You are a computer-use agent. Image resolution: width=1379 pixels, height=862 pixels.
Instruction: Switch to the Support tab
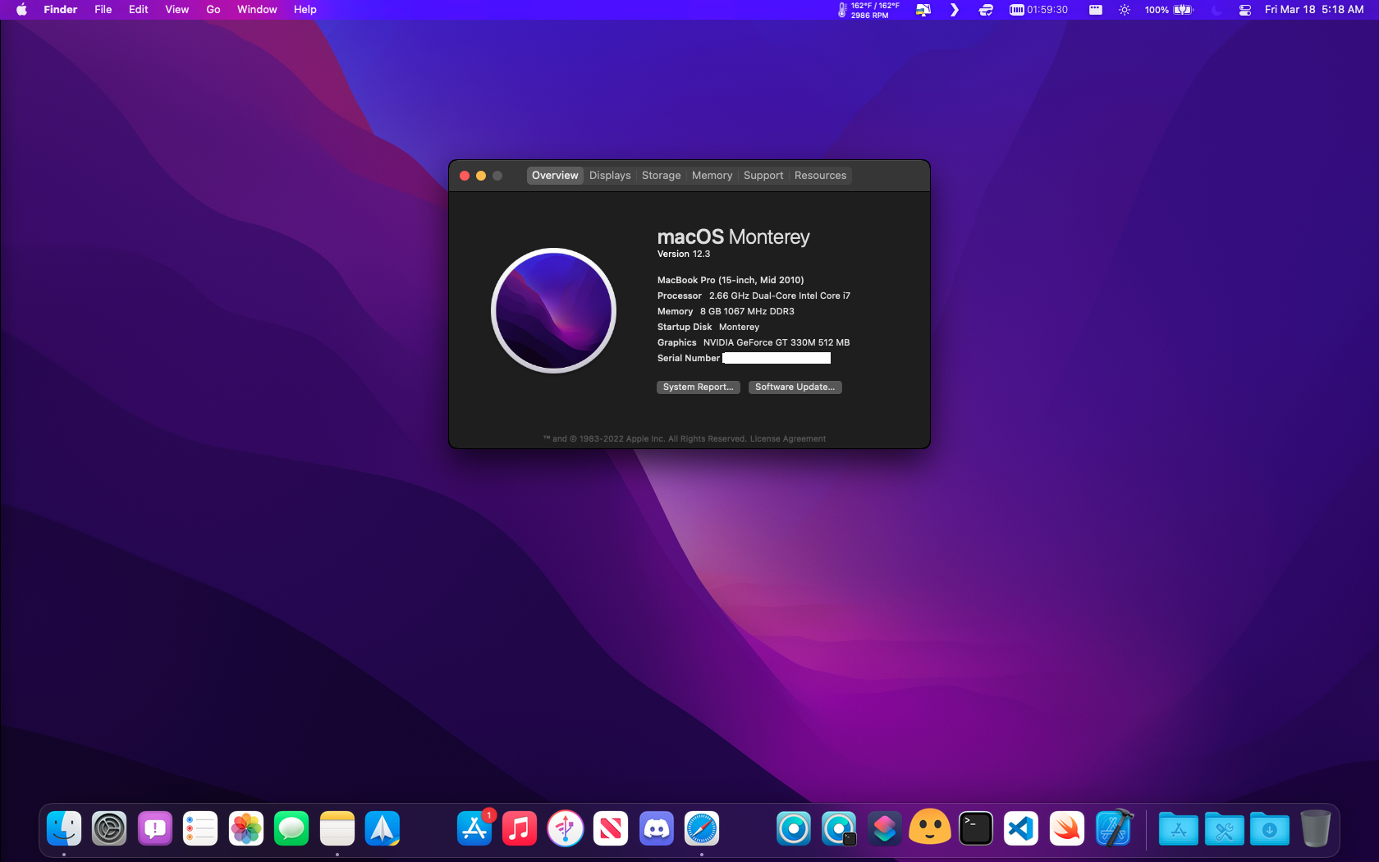(763, 176)
